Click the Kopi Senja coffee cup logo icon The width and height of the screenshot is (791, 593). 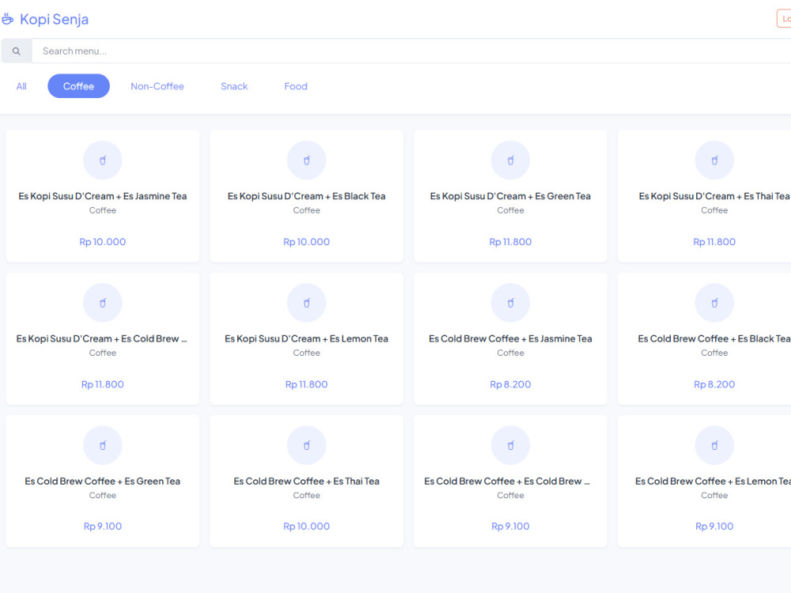[x=8, y=19]
